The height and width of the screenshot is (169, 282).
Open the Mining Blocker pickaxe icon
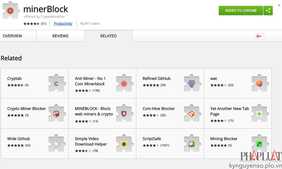(x=259, y=144)
